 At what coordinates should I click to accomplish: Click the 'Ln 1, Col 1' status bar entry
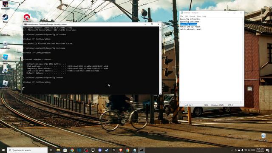188,105
